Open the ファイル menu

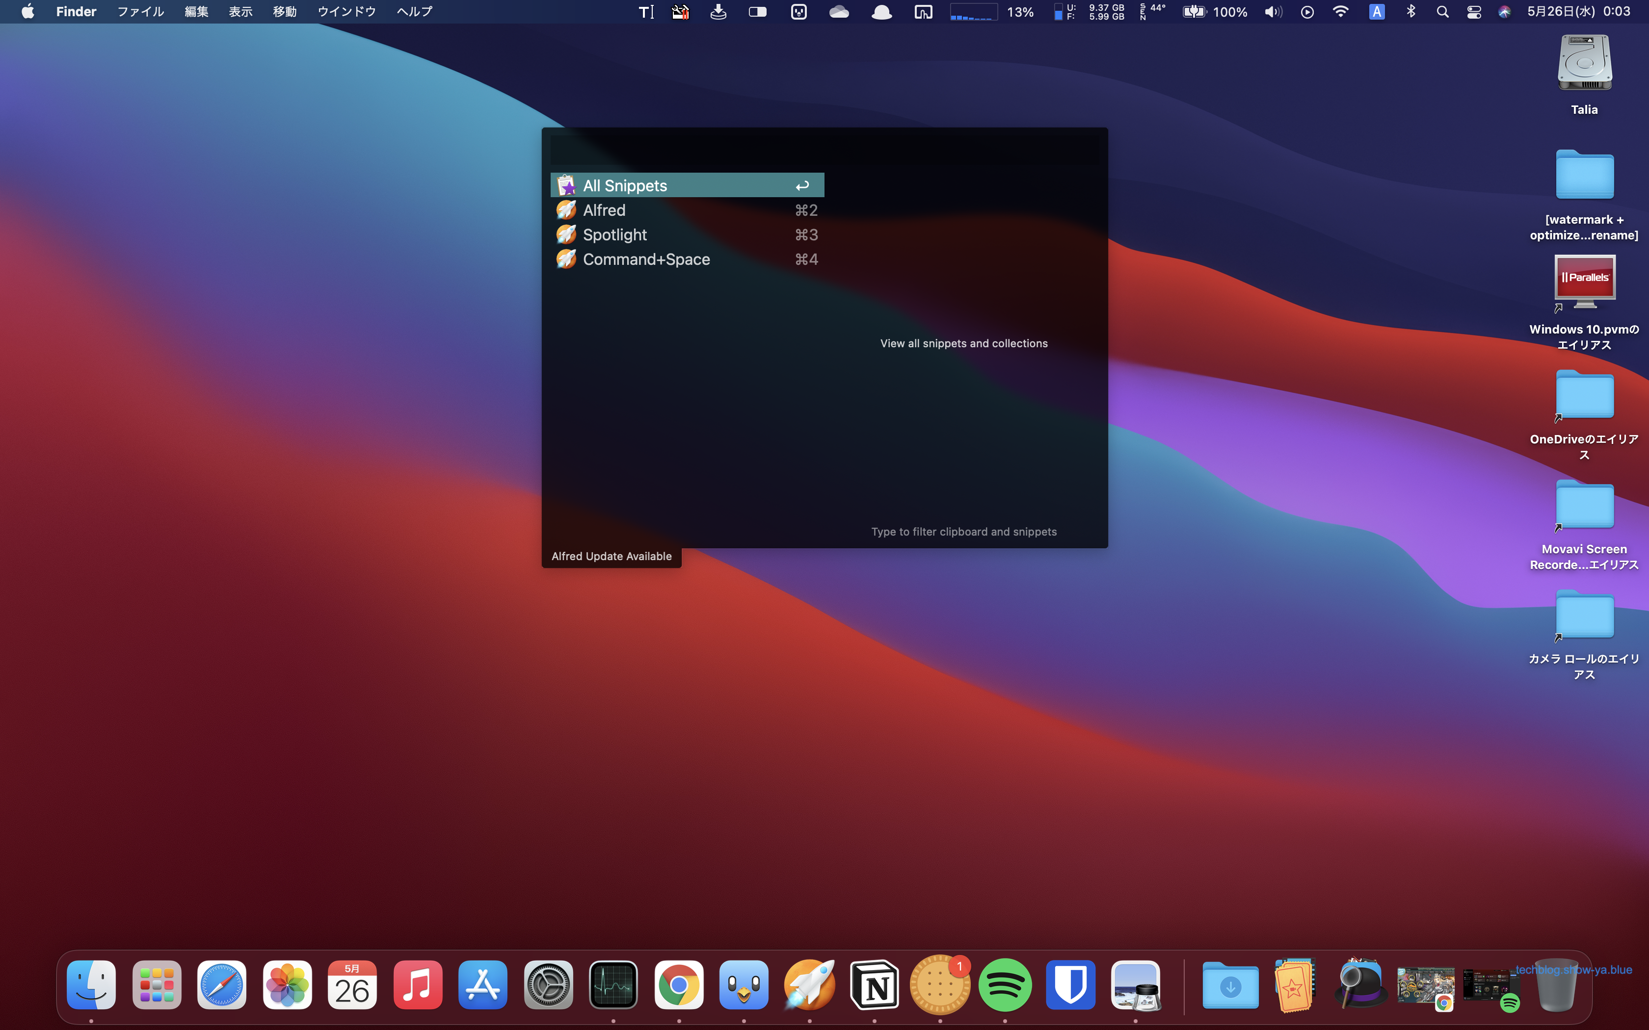[140, 12]
